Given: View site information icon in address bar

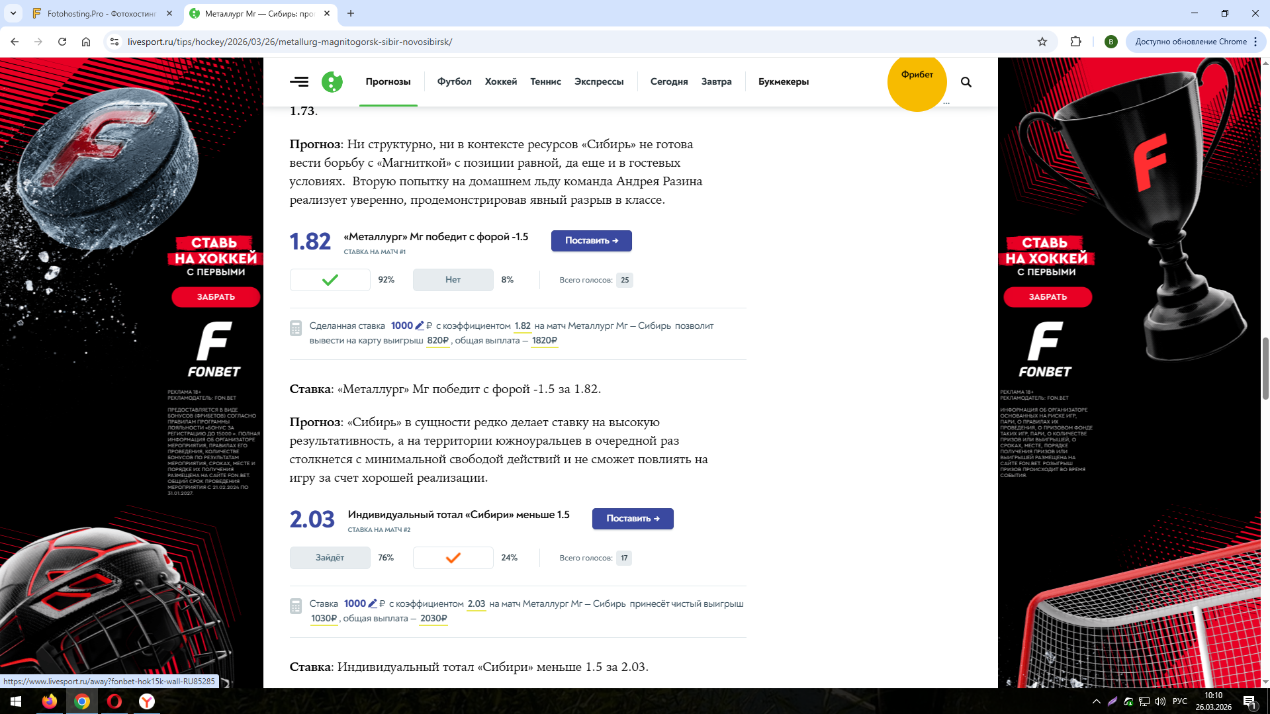Looking at the screenshot, I should [x=114, y=42].
